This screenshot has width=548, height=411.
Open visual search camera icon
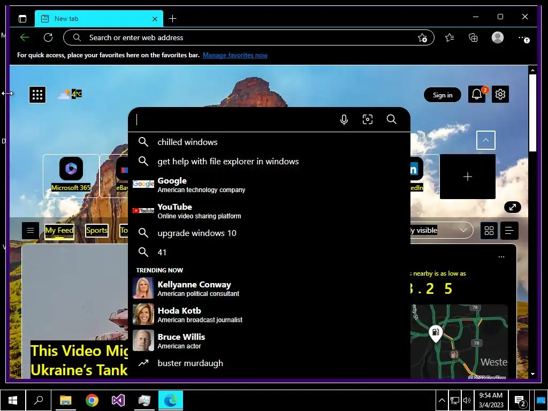367,119
